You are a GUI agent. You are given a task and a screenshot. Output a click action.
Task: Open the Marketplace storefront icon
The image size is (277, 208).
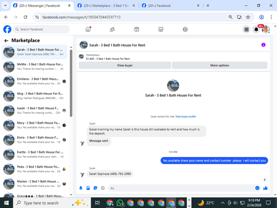coord(161,29)
